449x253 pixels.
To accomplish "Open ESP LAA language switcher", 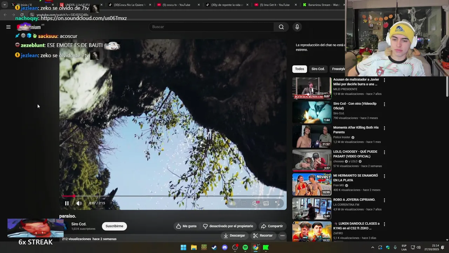I will [x=404, y=247].
